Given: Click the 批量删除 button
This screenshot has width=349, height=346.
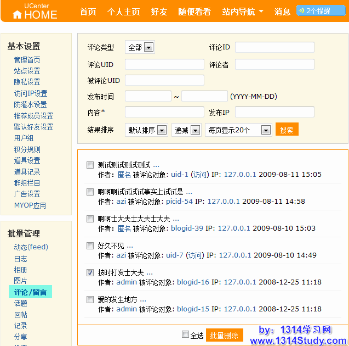Looking at the screenshot, I should coord(224,335).
